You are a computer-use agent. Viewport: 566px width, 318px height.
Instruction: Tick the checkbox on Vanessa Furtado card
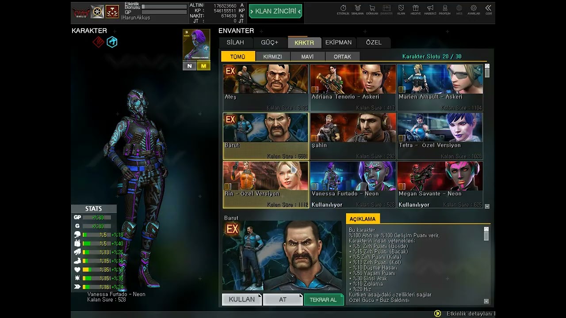pos(315,186)
